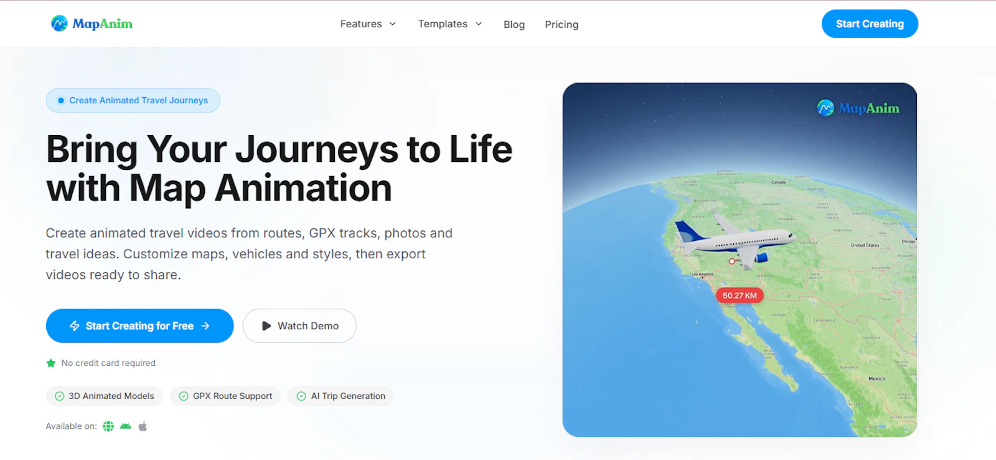Click the "Bring Your Journeys to Life" headline
Screen dimensions: 996x460
(280, 149)
